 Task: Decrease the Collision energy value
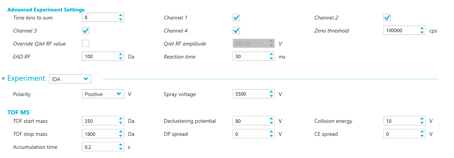(x=422, y=123)
